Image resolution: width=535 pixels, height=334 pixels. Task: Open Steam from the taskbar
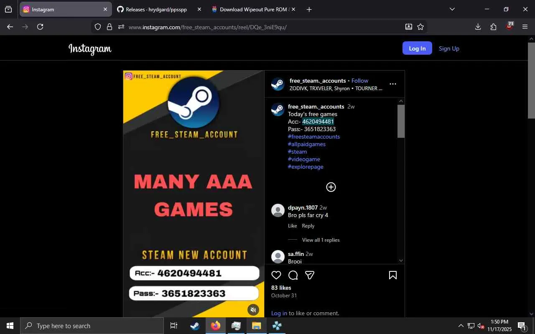coord(195,326)
